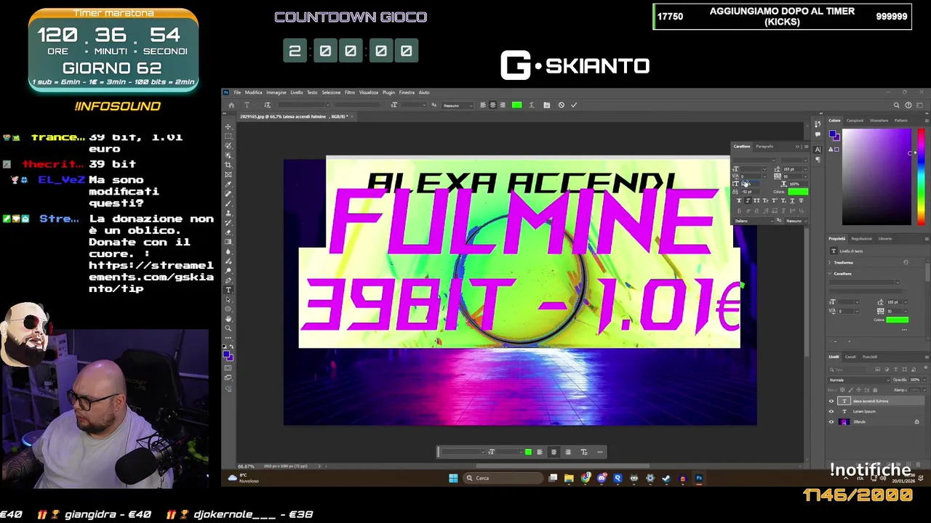Select the Pen tool
The height and width of the screenshot is (523, 931).
click(228, 280)
